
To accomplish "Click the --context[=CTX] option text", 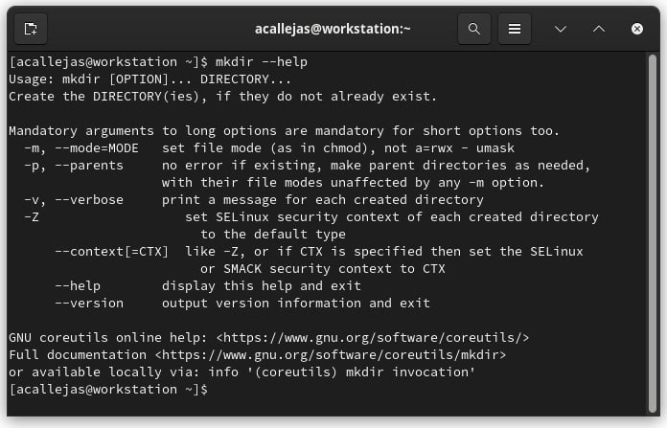I will (111, 252).
